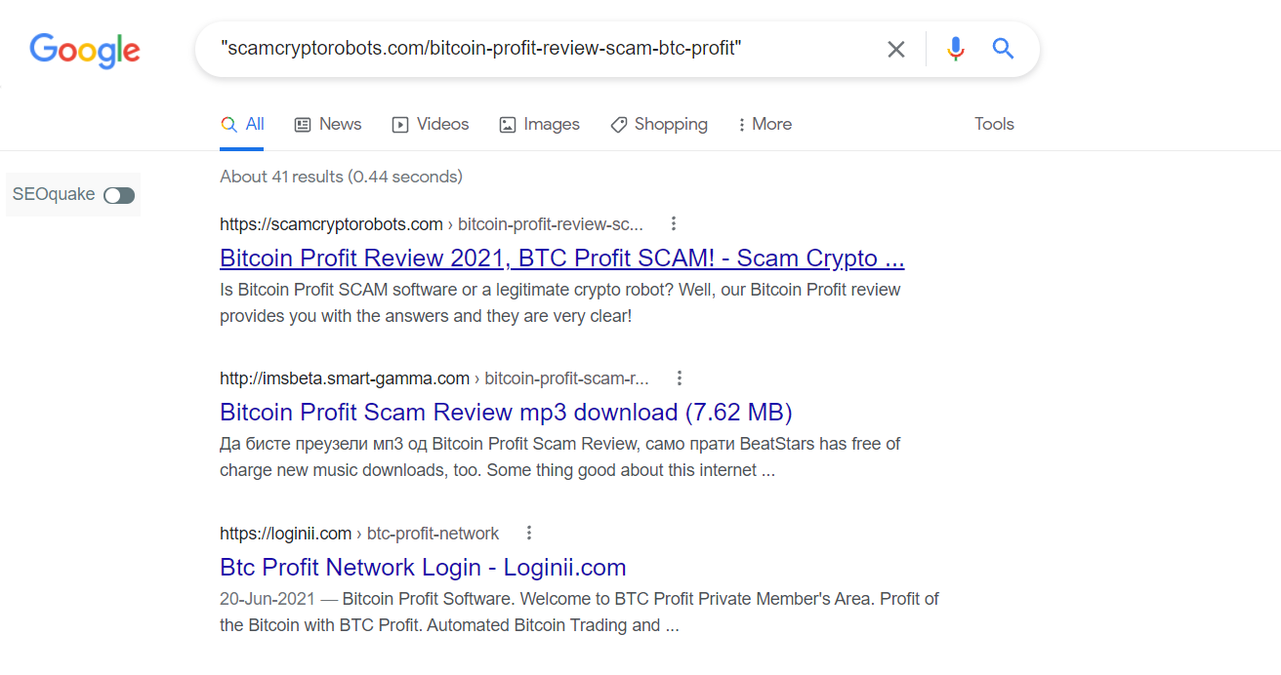Start voice search via microphone icon
This screenshot has width=1281, height=675.
955,48
